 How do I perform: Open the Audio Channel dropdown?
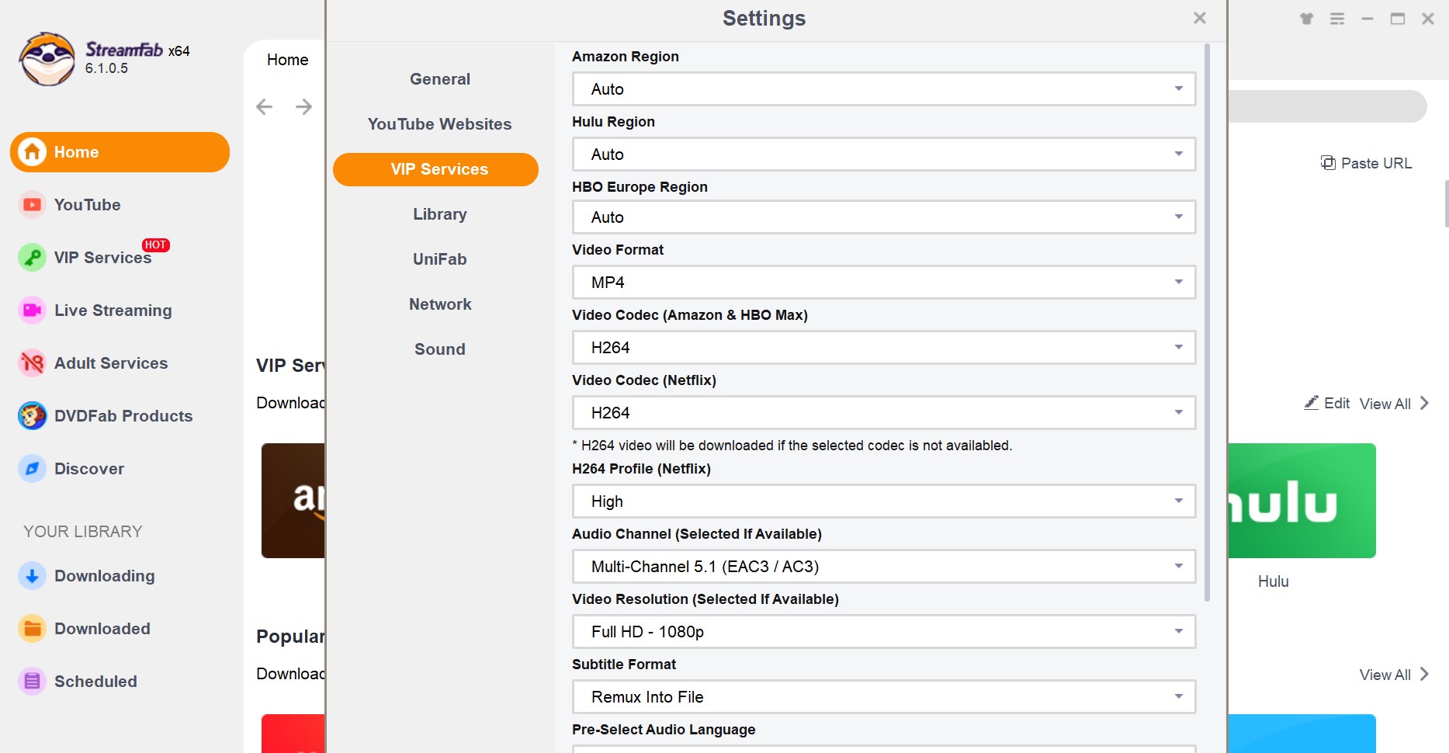click(x=884, y=567)
